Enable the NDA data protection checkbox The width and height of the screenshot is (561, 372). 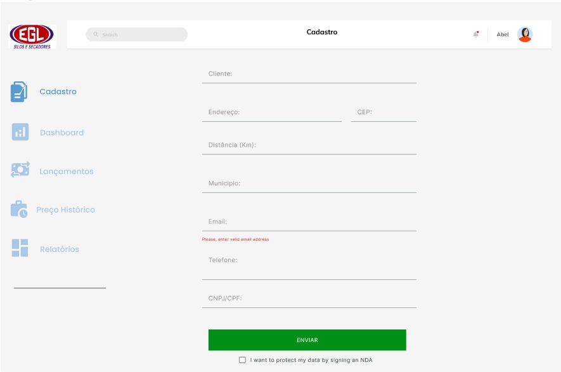[242, 360]
